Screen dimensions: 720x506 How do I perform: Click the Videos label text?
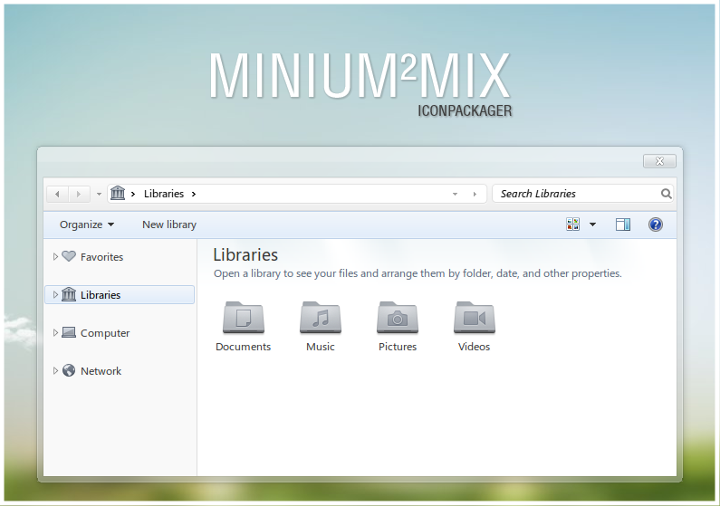coord(475,347)
